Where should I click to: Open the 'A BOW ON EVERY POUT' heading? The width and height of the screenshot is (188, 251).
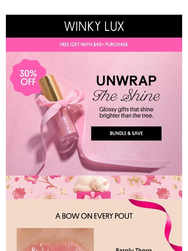coord(94,216)
